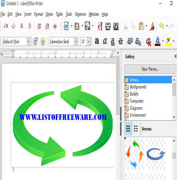Toggle Subscript formatting
The image size is (177, 180).
point(138,42)
